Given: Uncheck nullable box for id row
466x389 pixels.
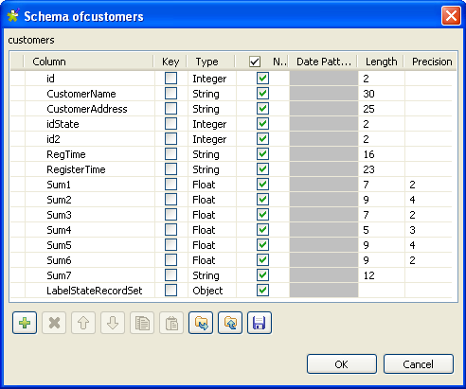Looking at the screenshot, I should (x=262, y=79).
